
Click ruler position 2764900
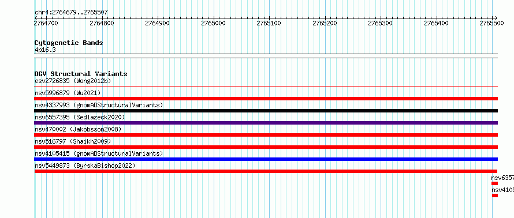tap(157, 23)
